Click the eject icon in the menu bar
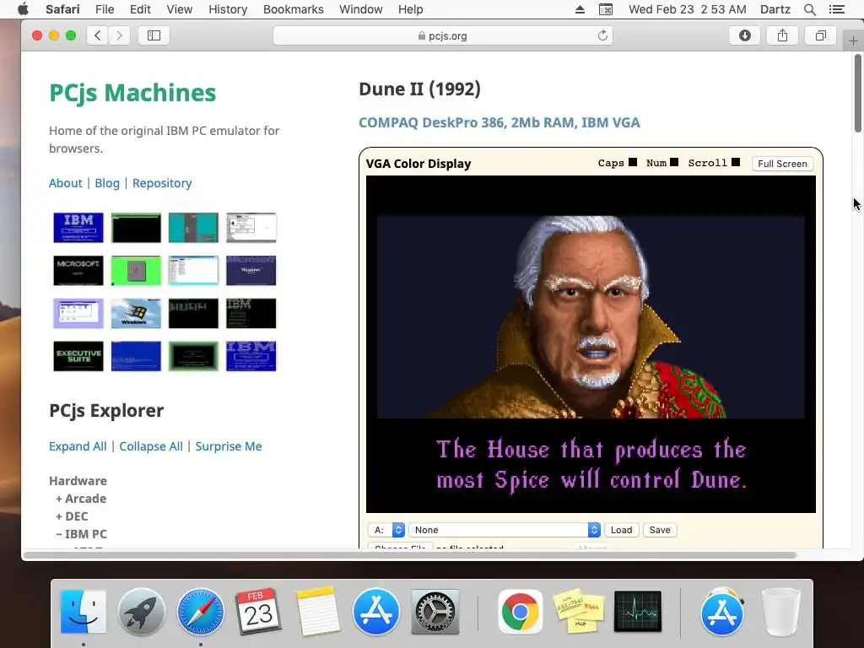Viewport: 864px width, 648px height. (580, 9)
